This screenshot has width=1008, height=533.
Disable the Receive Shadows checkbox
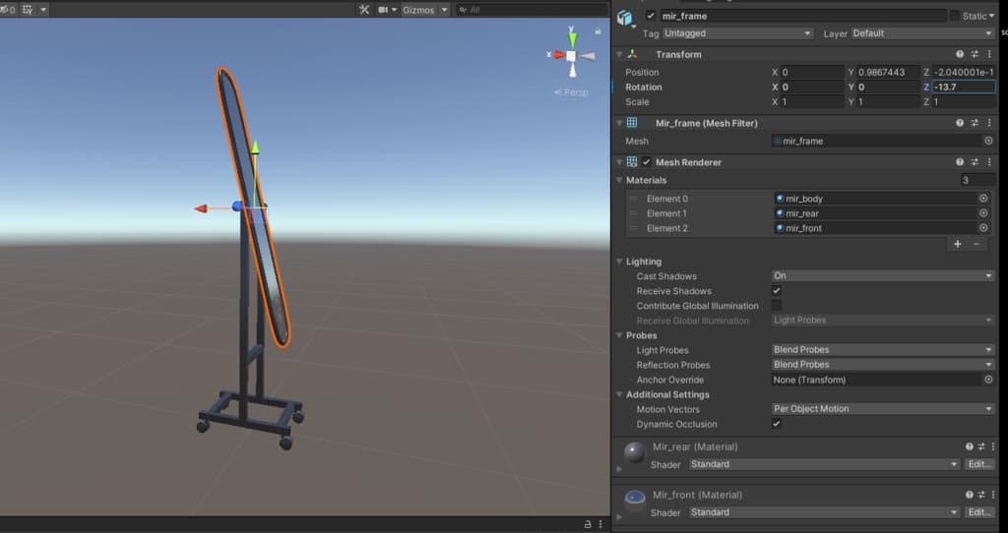(777, 291)
